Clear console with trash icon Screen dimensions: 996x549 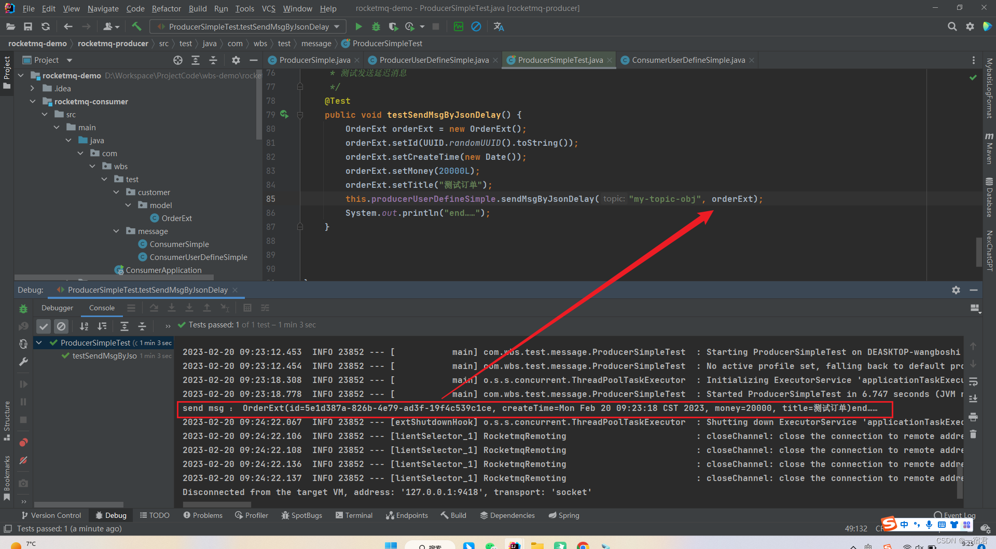[x=973, y=434]
